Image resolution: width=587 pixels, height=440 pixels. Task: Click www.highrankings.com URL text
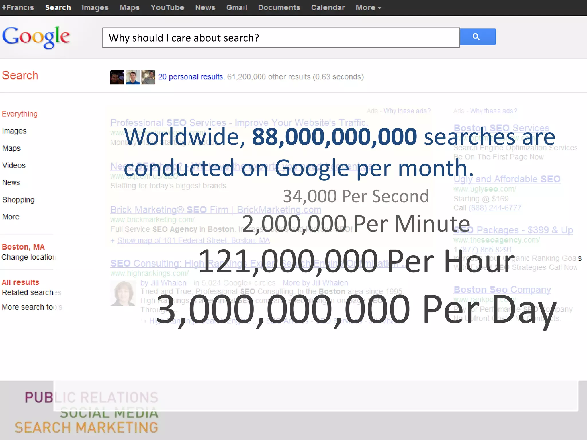click(x=150, y=273)
